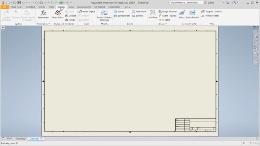Open Supplier Content
This screenshot has height=146, width=260.
click(212, 11)
